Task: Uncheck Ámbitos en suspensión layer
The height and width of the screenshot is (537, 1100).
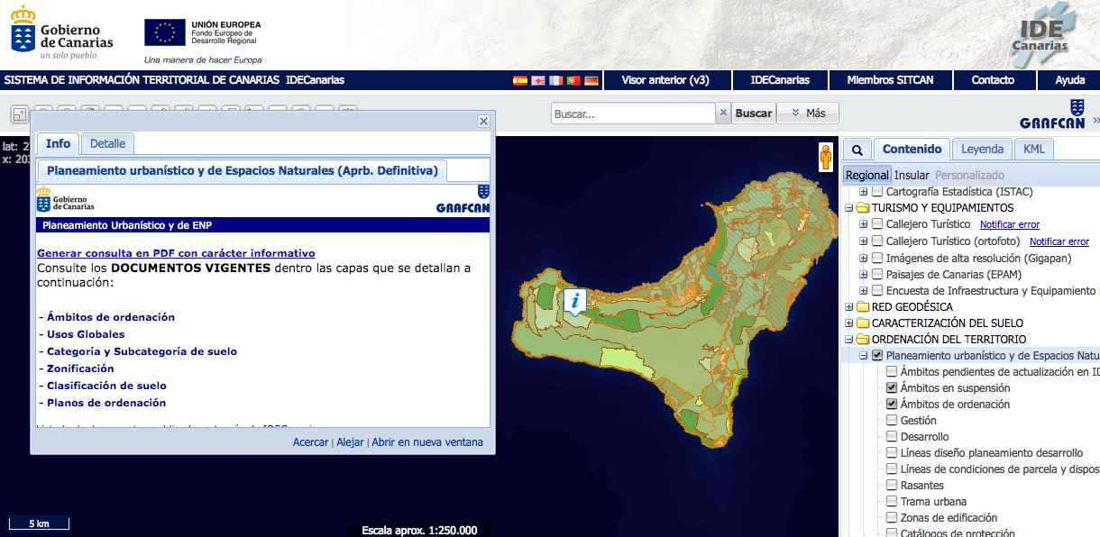Action: click(x=892, y=388)
